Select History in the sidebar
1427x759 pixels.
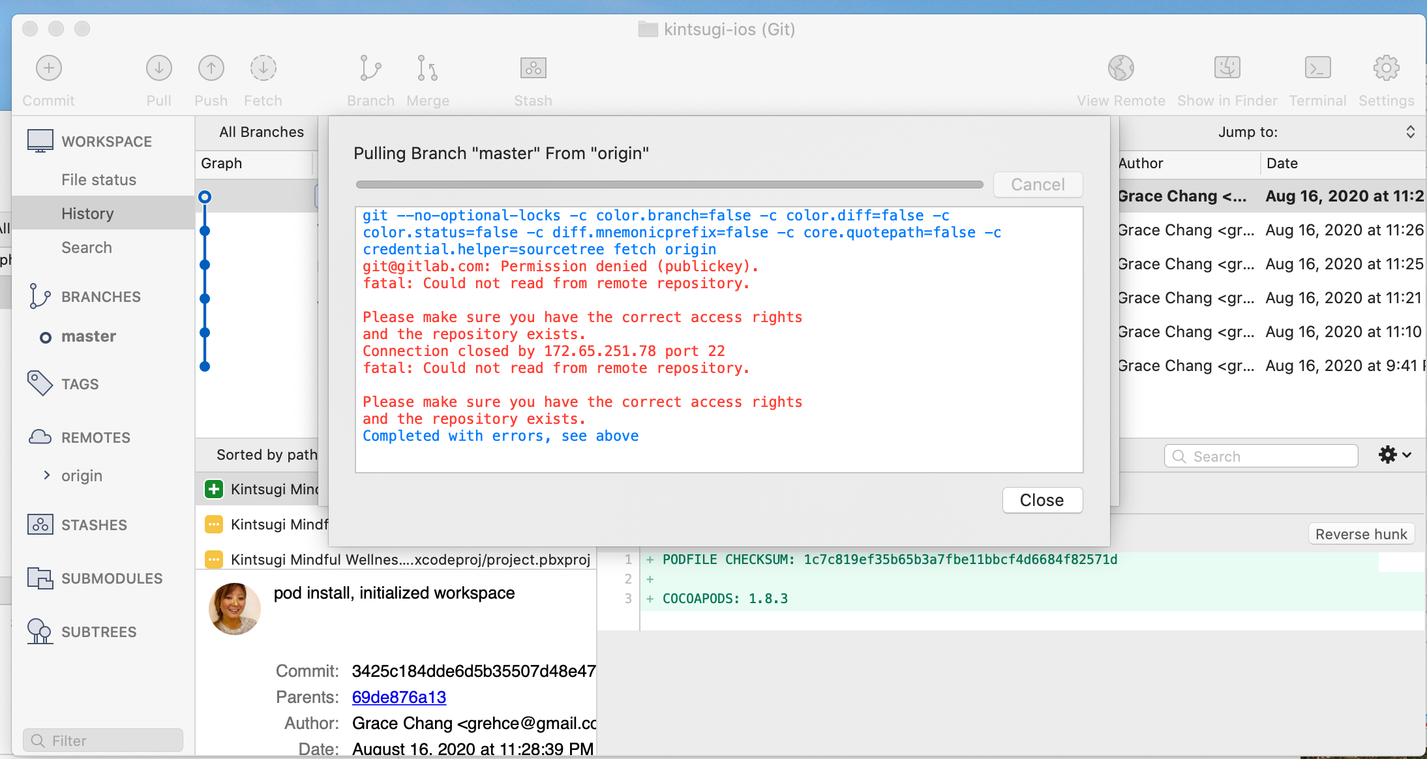87,214
